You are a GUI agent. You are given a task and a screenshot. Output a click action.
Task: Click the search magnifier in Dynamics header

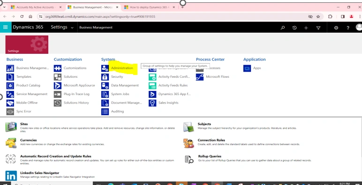[283, 28]
